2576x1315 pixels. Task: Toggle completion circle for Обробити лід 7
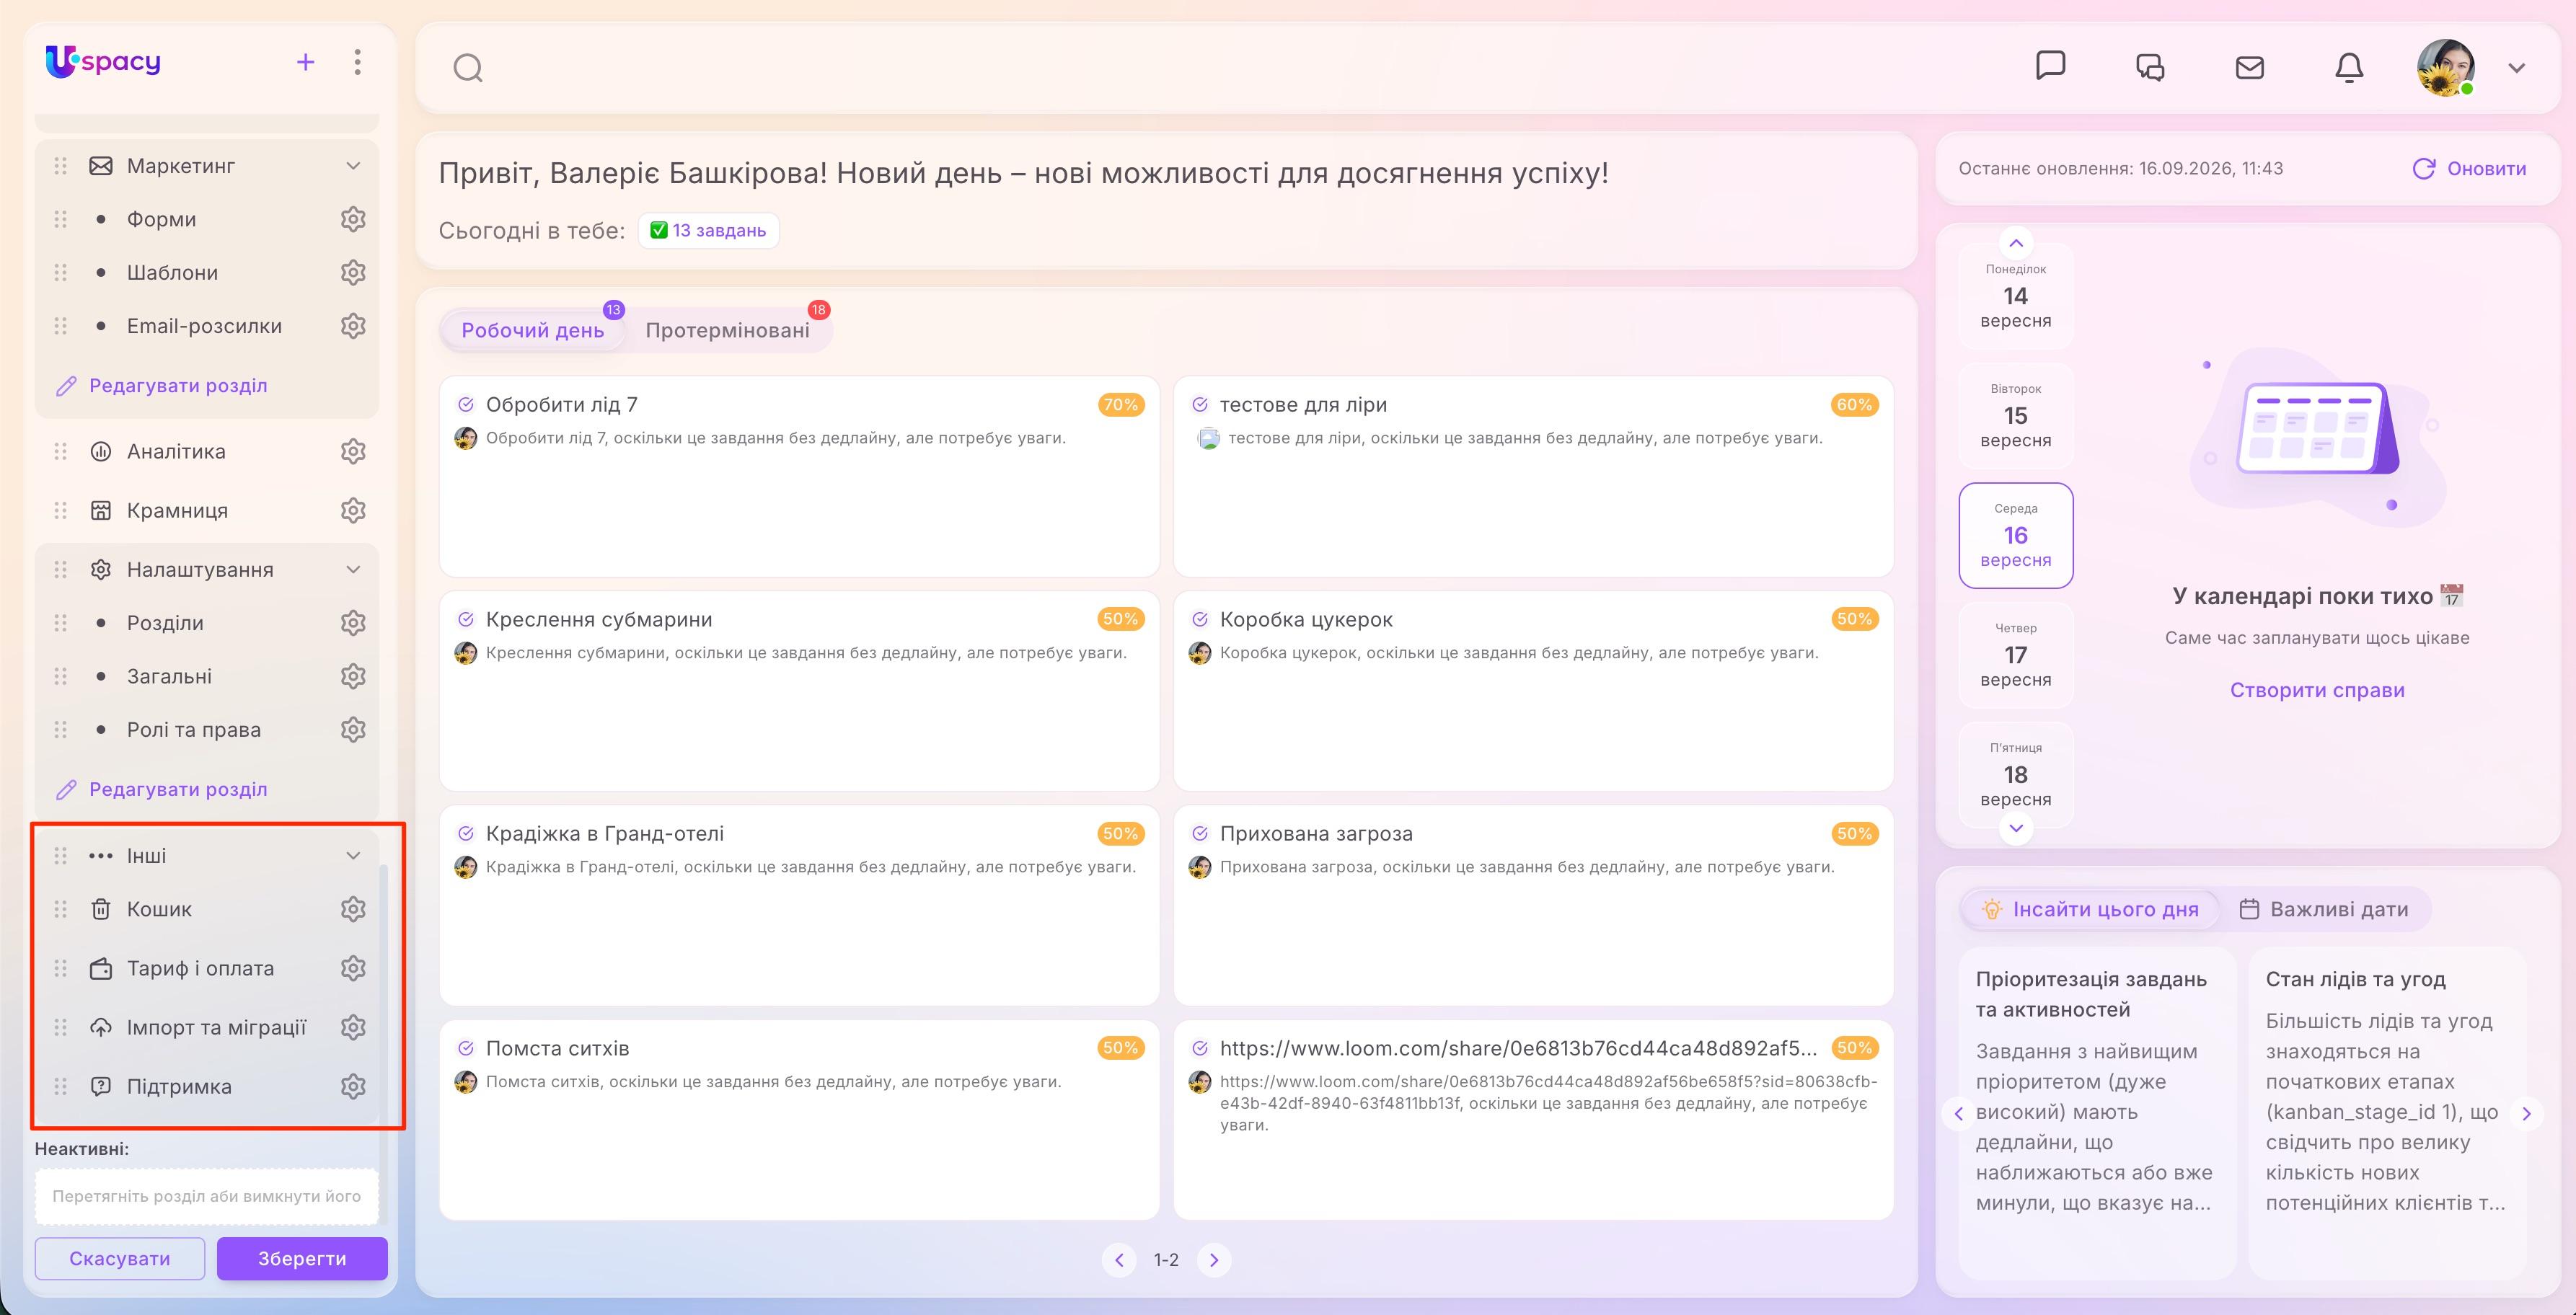[466, 404]
